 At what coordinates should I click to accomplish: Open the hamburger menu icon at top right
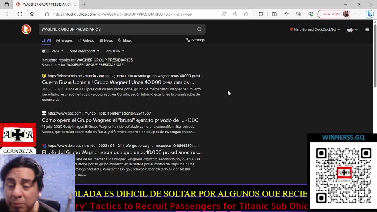point(367,29)
